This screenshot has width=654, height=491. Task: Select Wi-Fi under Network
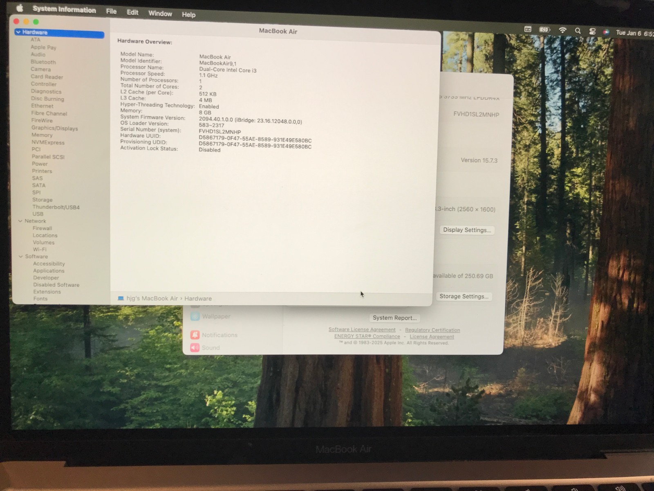40,250
